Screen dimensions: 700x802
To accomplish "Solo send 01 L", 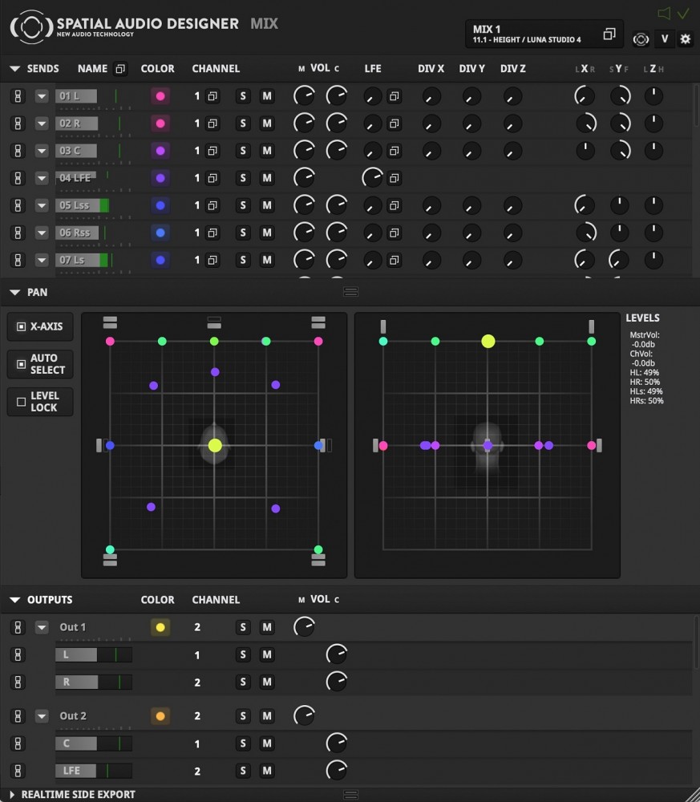I will (x=243, y=96).
